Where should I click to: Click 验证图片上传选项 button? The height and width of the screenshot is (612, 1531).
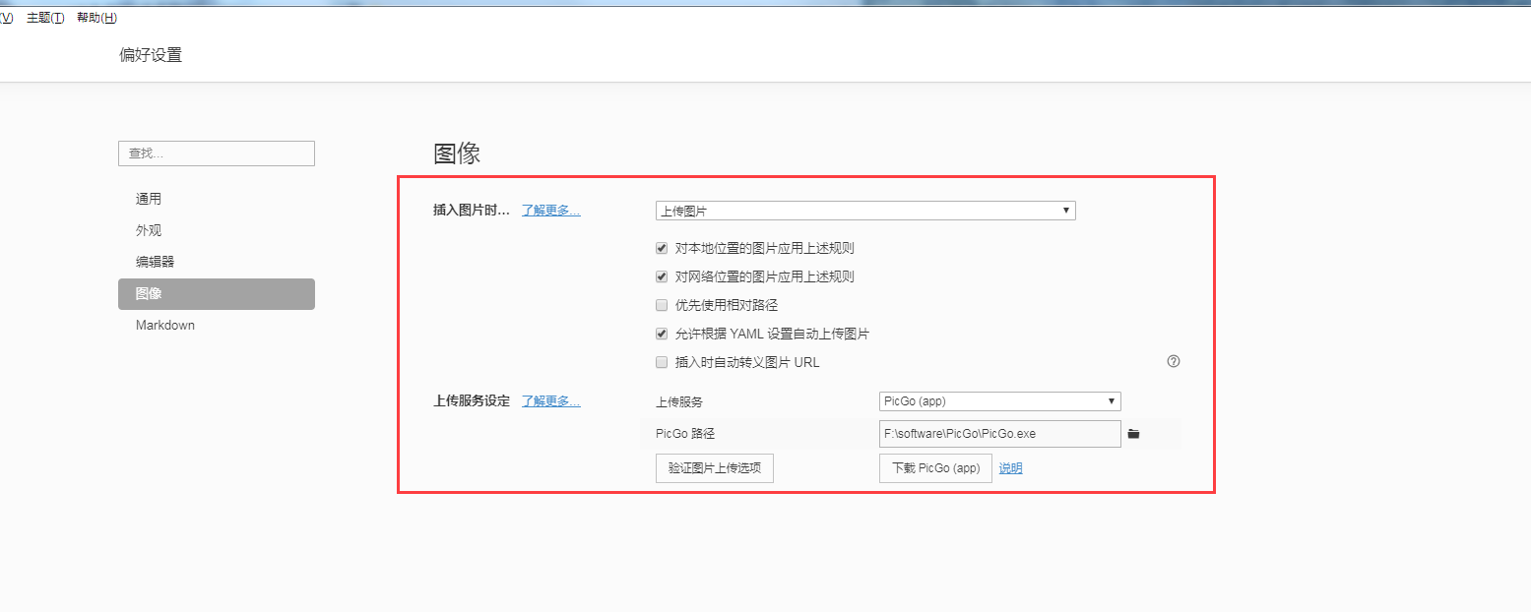tap(715, 468)
